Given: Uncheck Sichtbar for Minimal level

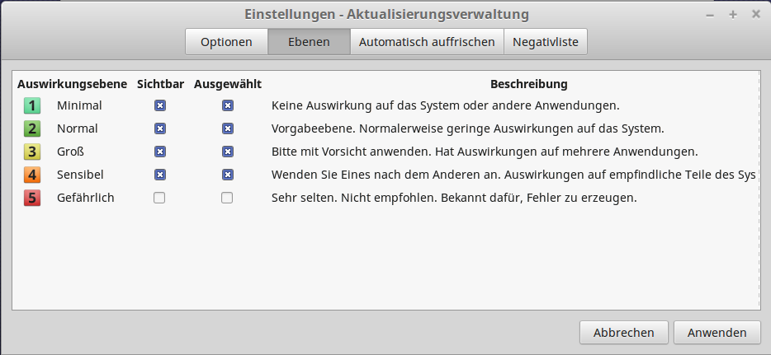Looking at the screenshot, I should [160, 105].
